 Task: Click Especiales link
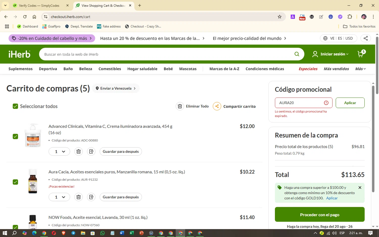308,69
